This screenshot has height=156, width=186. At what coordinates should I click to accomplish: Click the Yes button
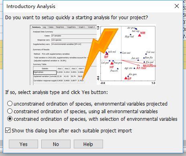[23, 144]
